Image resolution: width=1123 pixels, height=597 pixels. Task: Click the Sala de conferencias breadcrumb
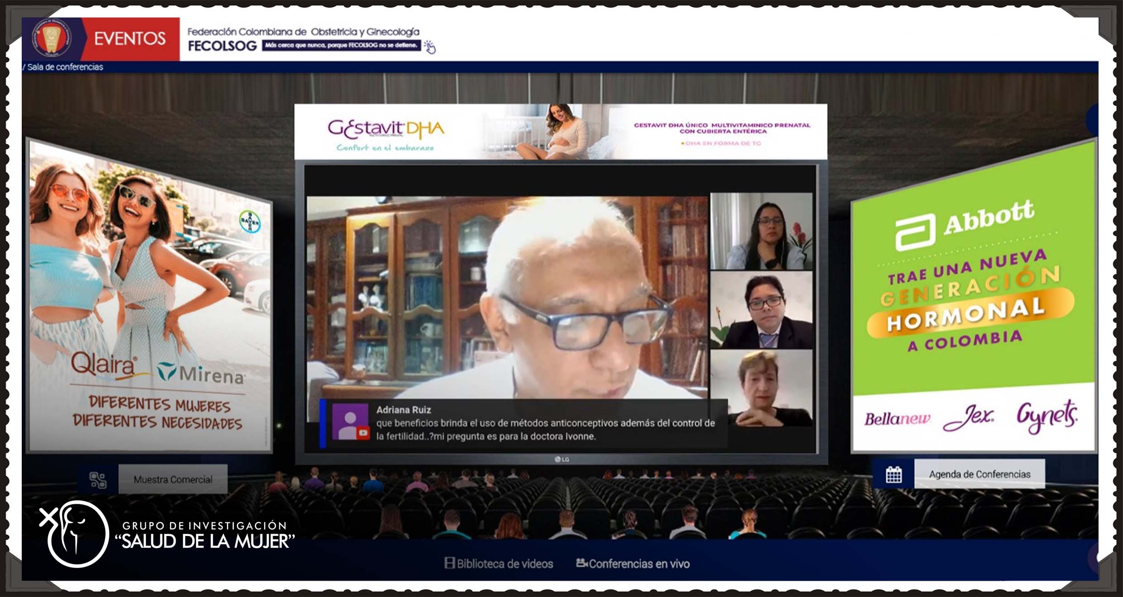65,67
